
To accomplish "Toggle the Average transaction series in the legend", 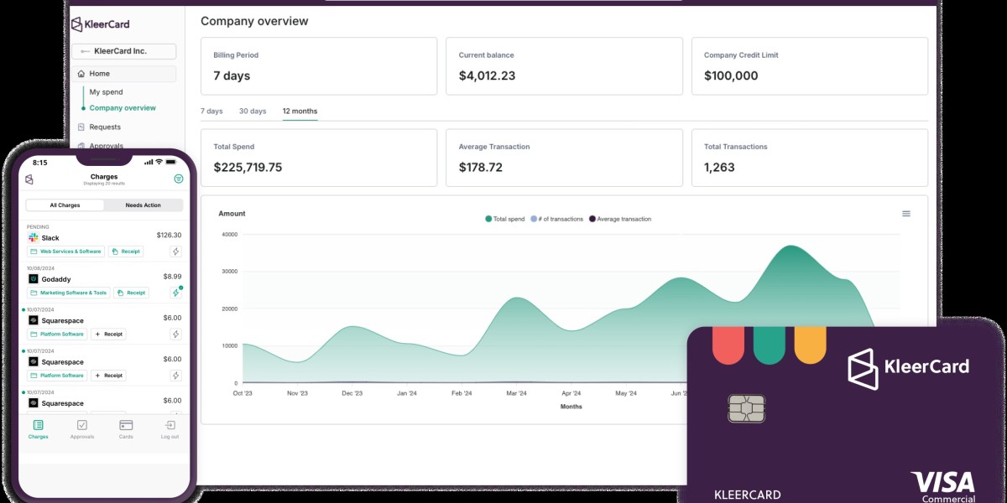I will click(x=620, y=219).
